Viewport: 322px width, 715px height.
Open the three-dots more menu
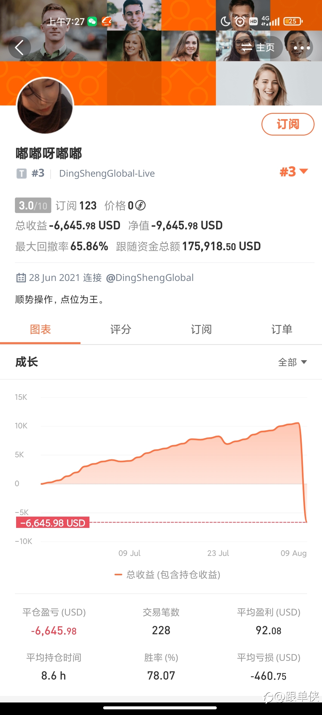(302, 48)
